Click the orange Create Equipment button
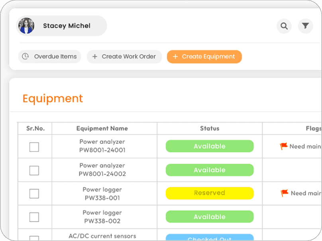 (x=204, y=57)
